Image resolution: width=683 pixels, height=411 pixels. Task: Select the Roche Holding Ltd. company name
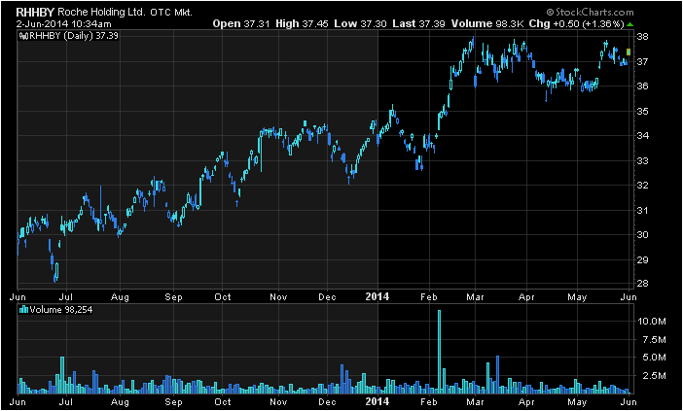click(102, 13)
